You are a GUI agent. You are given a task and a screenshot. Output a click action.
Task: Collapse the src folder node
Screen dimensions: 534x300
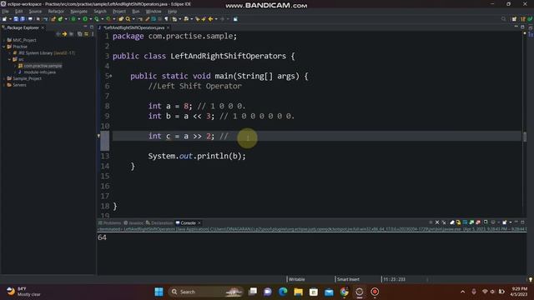9,59
